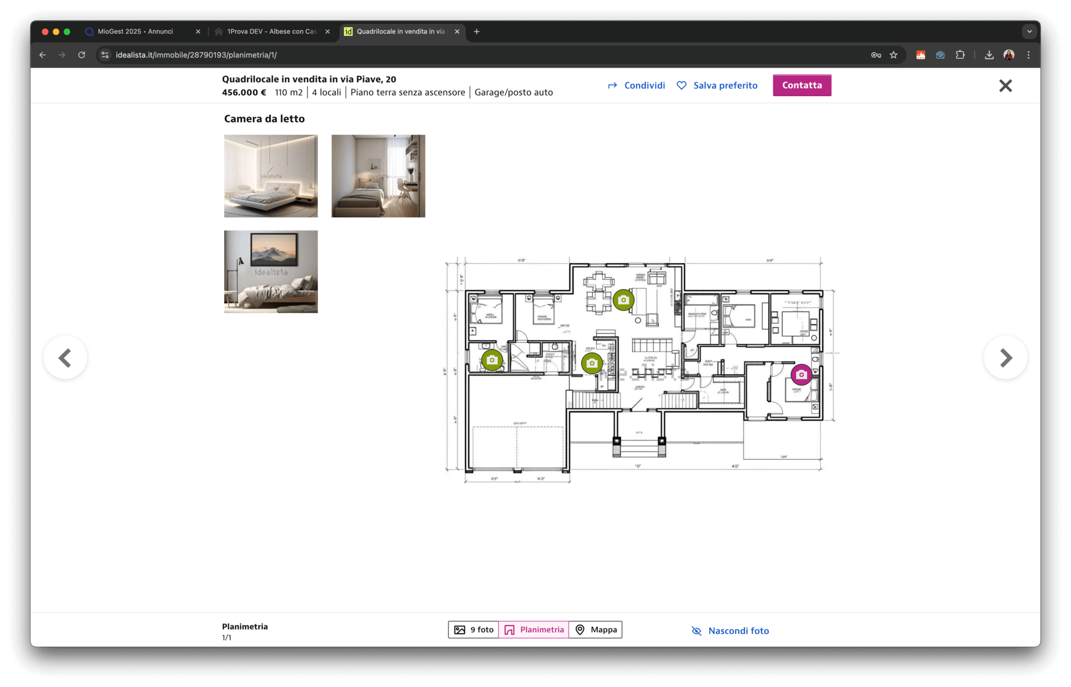The height and width of the screenshot is (687, 1071).
Task: Click the Planimetria 1/1 counter label
Action: 245,632
